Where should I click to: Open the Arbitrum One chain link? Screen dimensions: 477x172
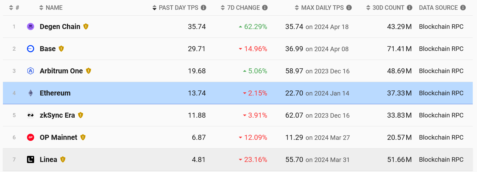tap(61, 71)
